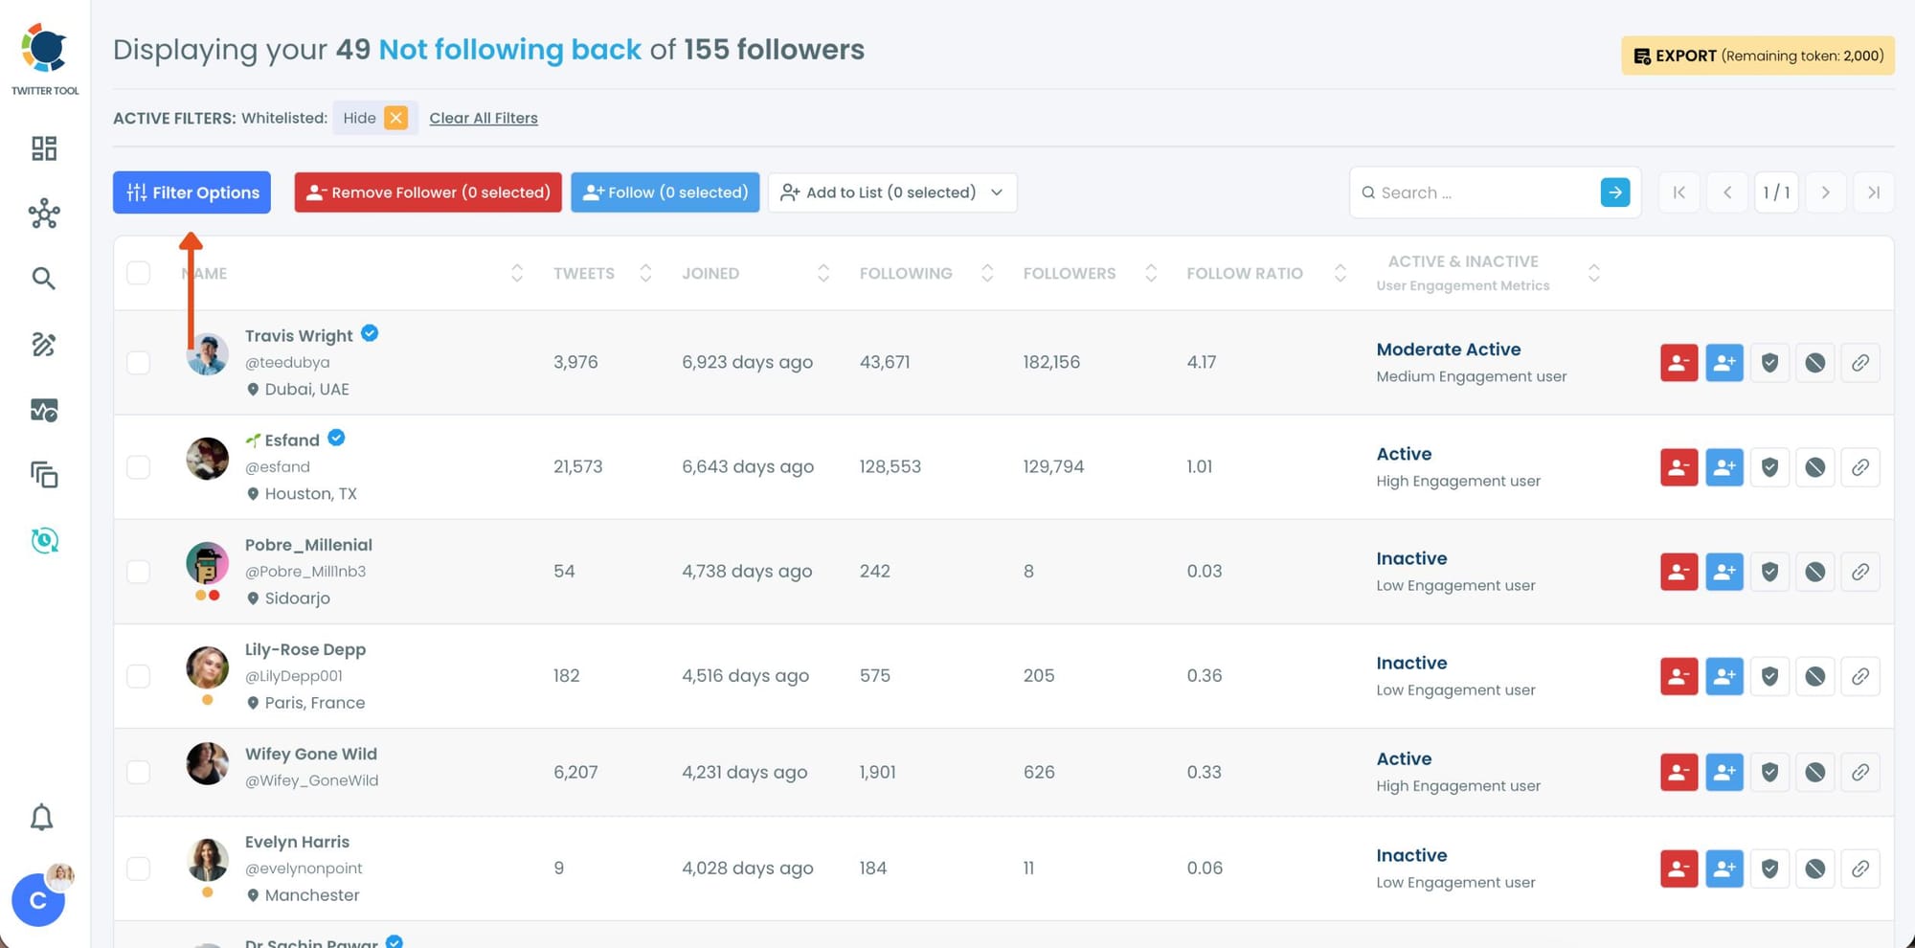Sort the table by the Followers column
Image resolution: width=1915 pixels, height=948 pixels.
[x=1151, y=272]
